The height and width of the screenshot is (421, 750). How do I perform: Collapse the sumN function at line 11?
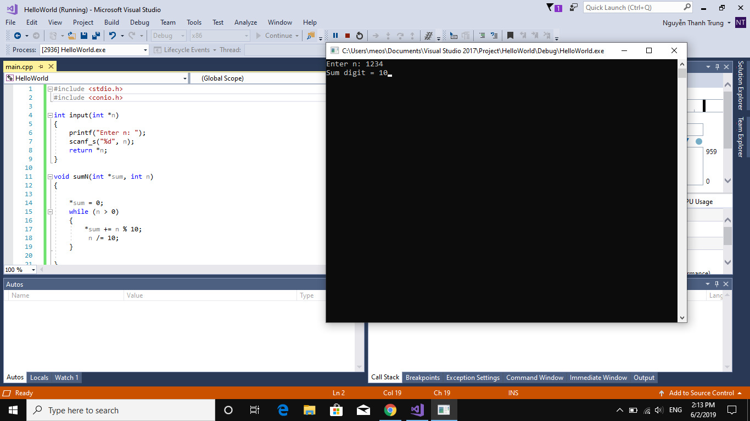pos(49,177)
